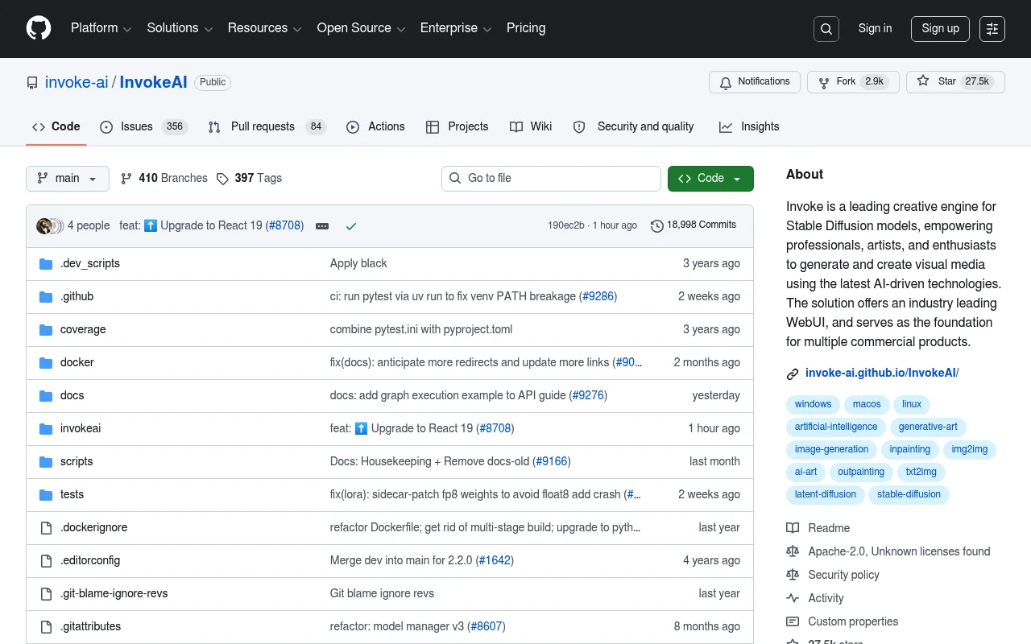Click the Readme book icon

coord(793,528)
